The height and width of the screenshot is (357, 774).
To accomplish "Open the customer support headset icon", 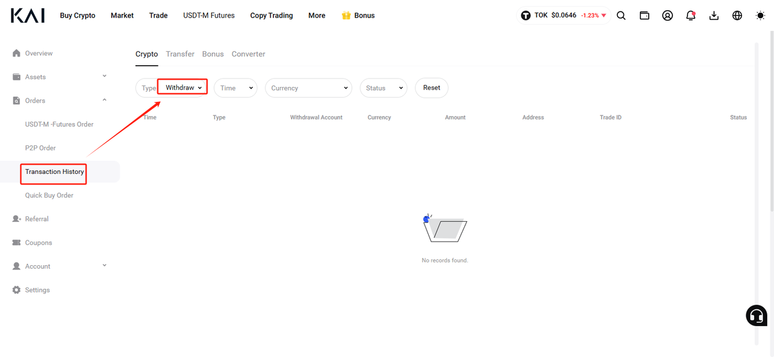I will 756,315.
